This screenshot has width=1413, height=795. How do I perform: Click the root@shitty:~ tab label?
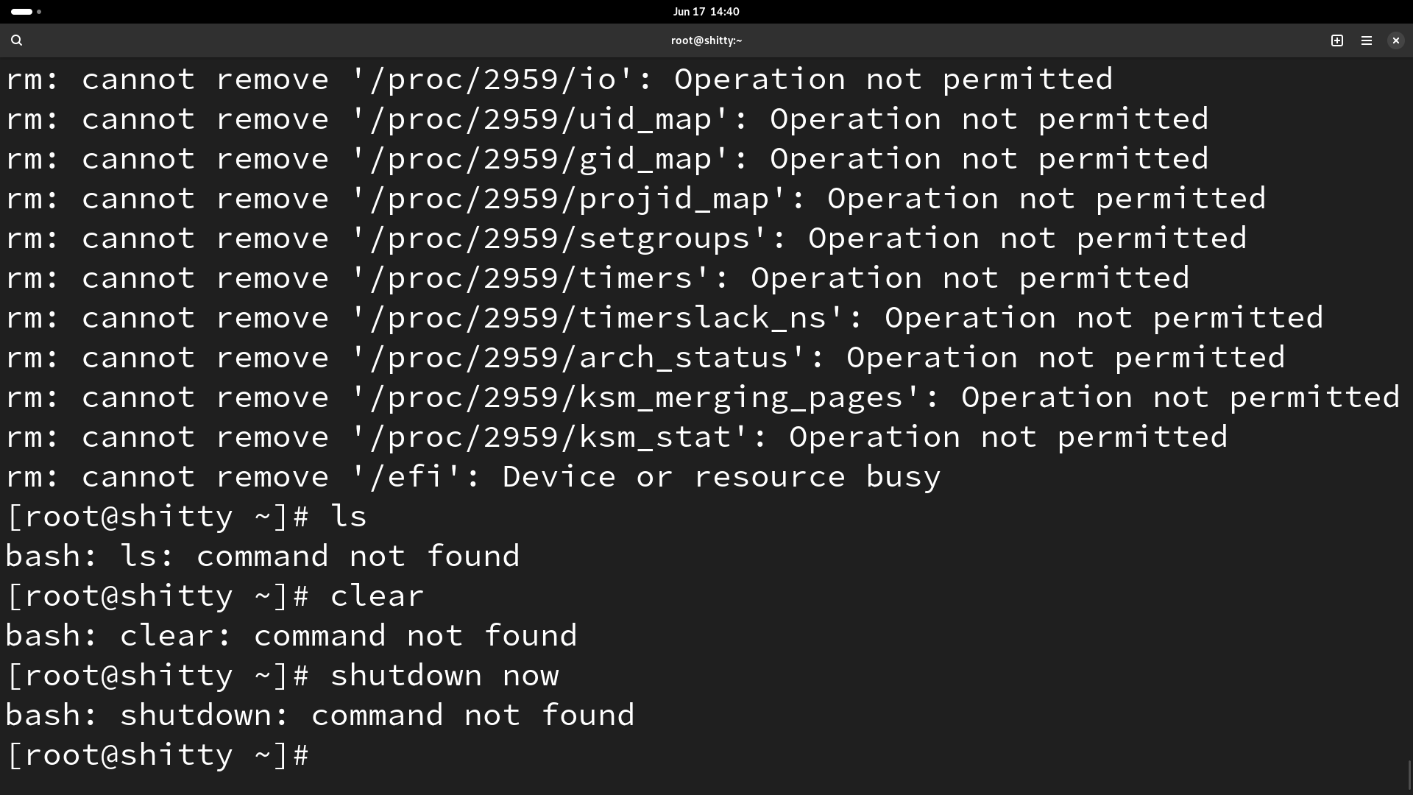tap(706, 40)
